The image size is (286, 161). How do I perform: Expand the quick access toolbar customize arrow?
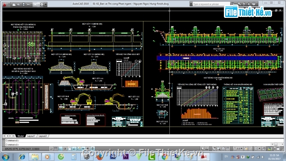(46, 4)
